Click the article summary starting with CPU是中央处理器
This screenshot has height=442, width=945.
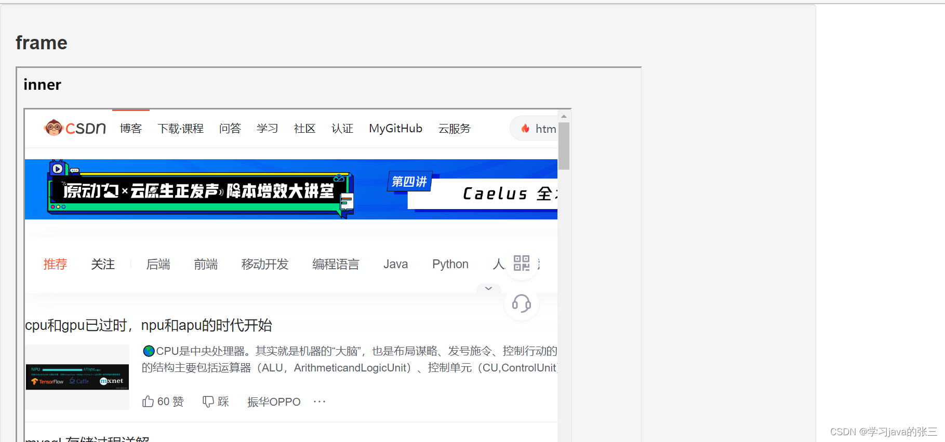pos(350,360)
